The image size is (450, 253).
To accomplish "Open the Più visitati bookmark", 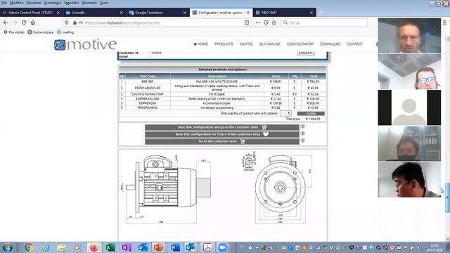I will tap(14, 32).
